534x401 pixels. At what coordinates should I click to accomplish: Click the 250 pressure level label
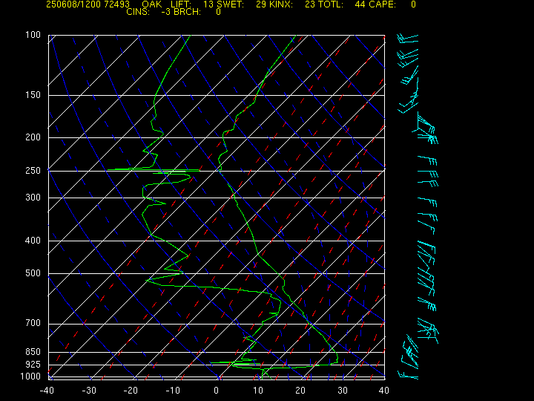[33, 171]
